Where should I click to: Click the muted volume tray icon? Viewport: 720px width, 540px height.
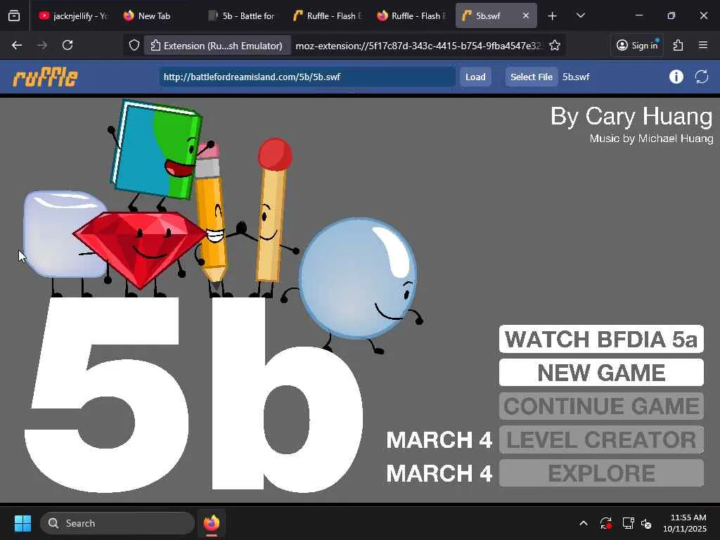(647, 523)
